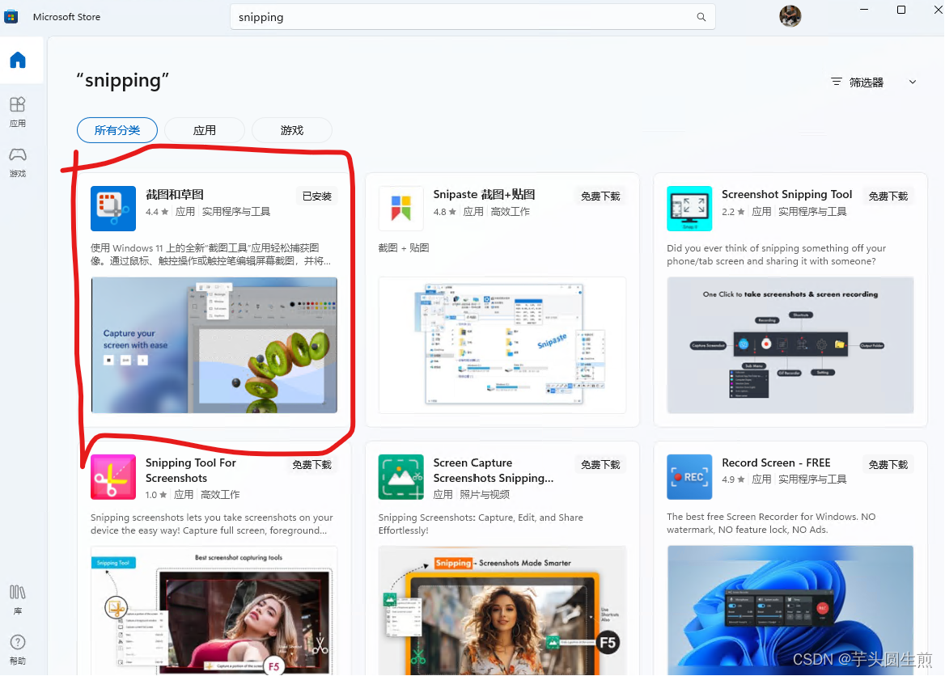945x676 pixels.
Task: Click 已安装 on 截图和草图 card
Action: pos(317,196)
